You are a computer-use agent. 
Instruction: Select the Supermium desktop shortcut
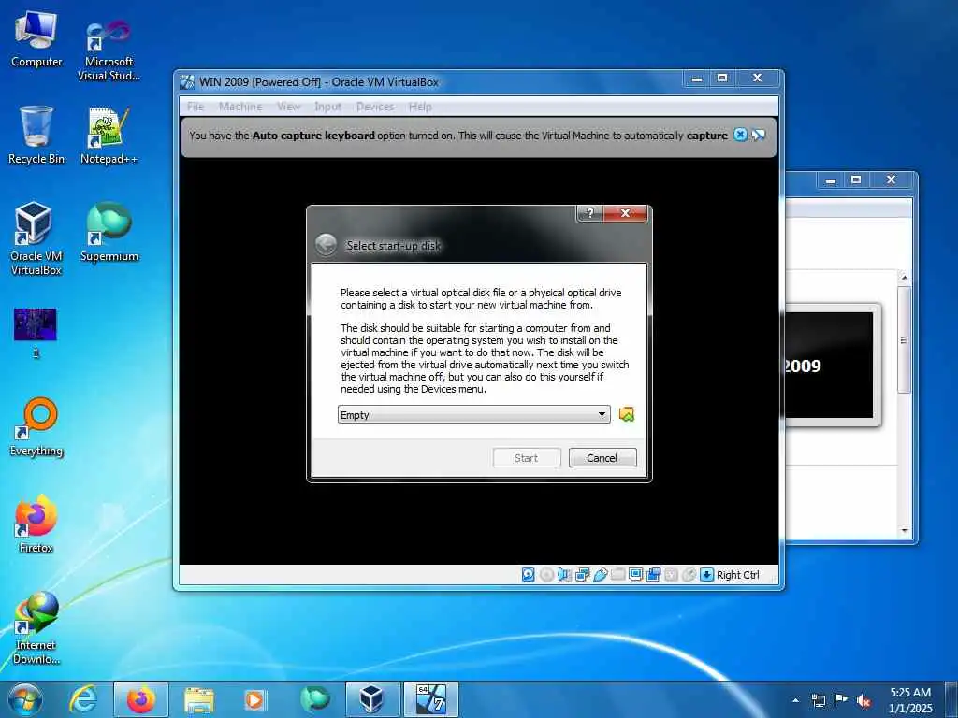pos(109,232)
